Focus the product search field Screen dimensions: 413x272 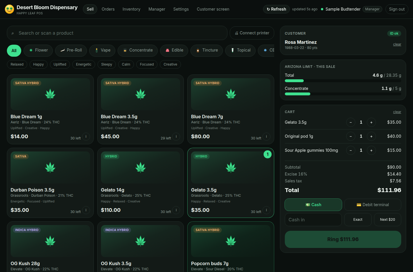[x=117, y=33]
